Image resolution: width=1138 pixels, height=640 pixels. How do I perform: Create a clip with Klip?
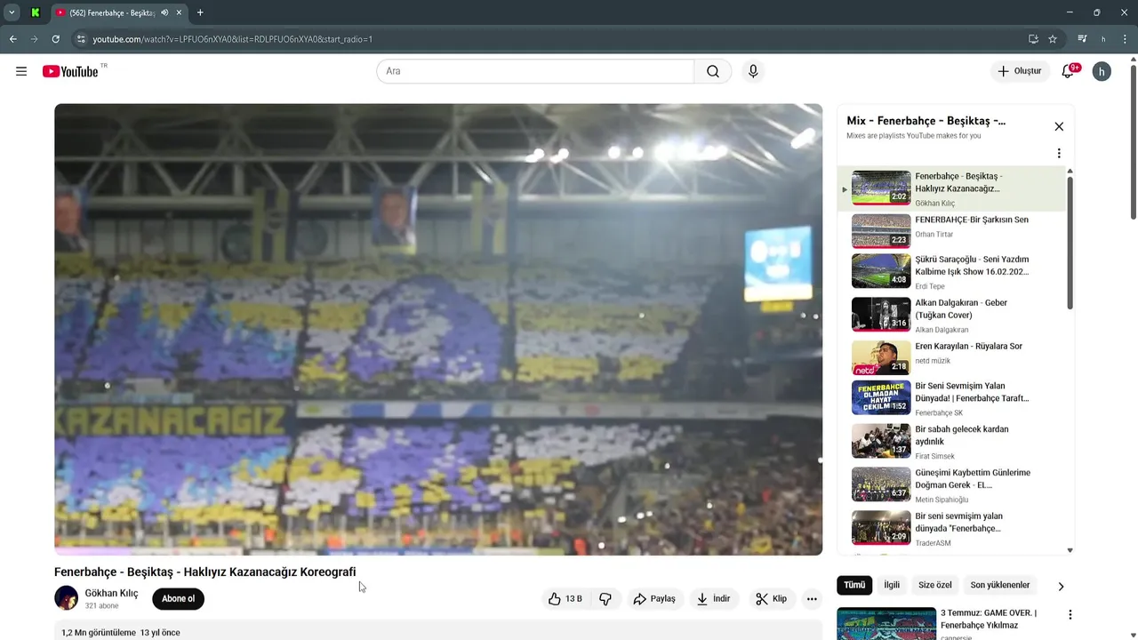(x=772, y=599)
